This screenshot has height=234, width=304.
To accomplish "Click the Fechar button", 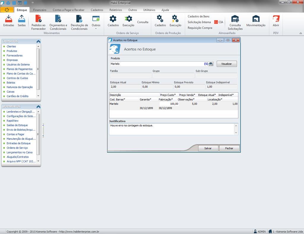I will pyautogui.click(x=229, y=148).
